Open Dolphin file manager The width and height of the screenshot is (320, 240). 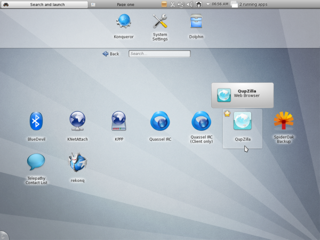click(x=196, y=26)
